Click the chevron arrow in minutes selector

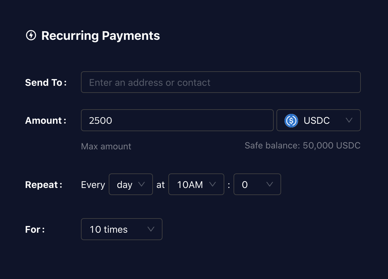(x=270, y=184)
